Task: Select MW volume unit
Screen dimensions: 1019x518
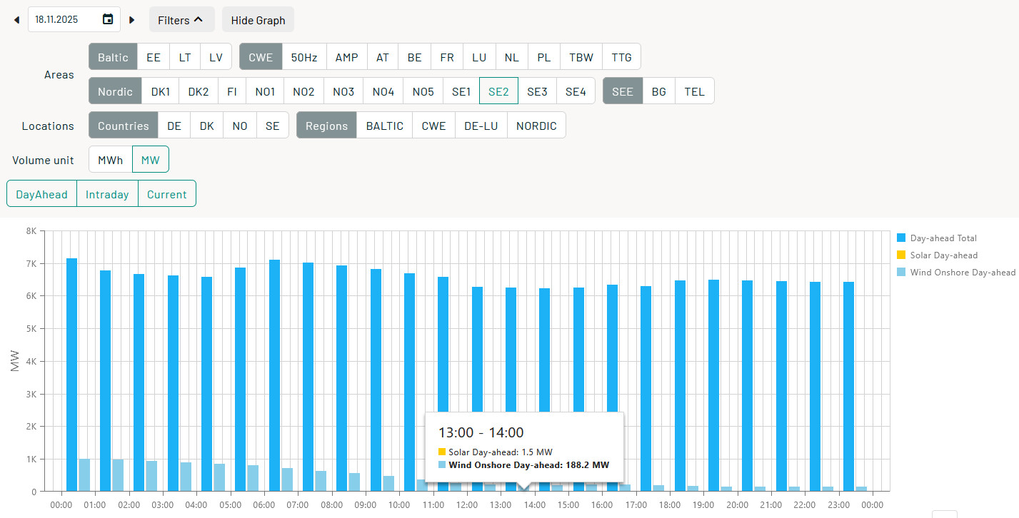Action: point(151,160)
